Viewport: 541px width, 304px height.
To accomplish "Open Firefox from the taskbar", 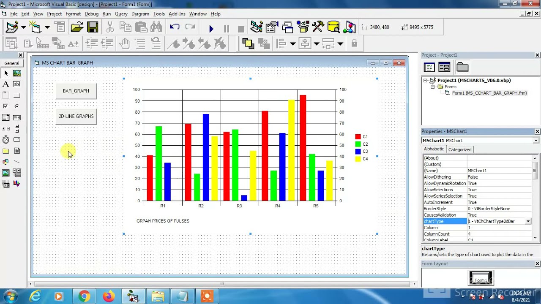I will pos(109,296).
